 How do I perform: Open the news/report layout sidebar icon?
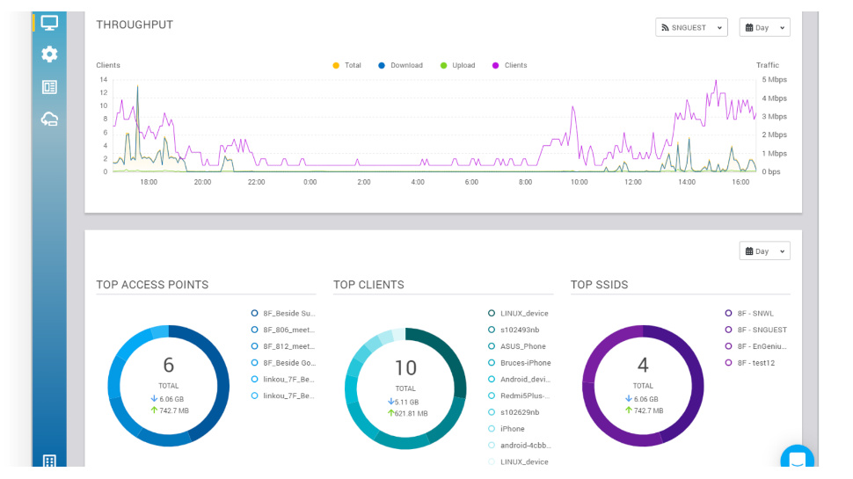(49, 87)
